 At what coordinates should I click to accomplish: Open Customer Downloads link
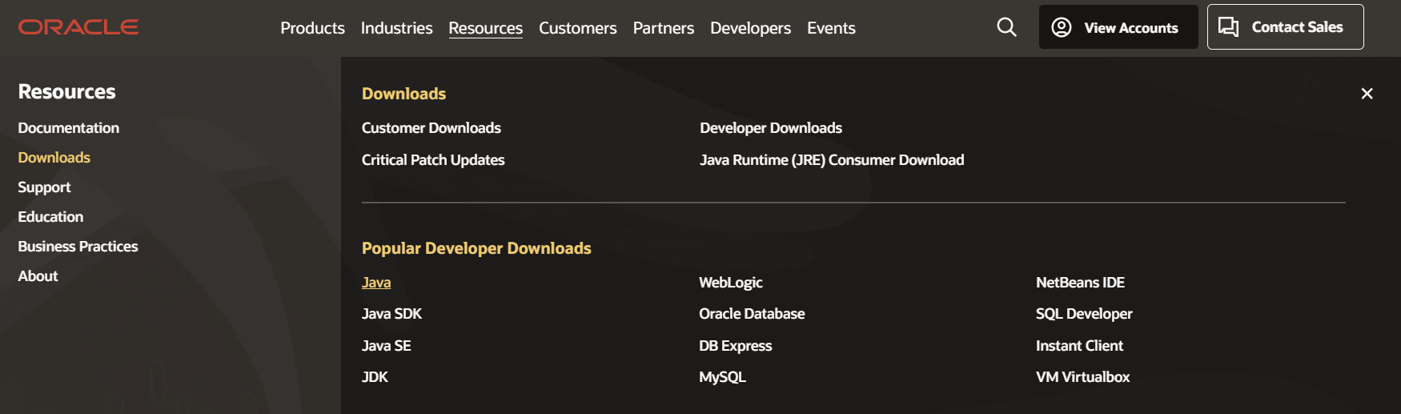[431, 128]
